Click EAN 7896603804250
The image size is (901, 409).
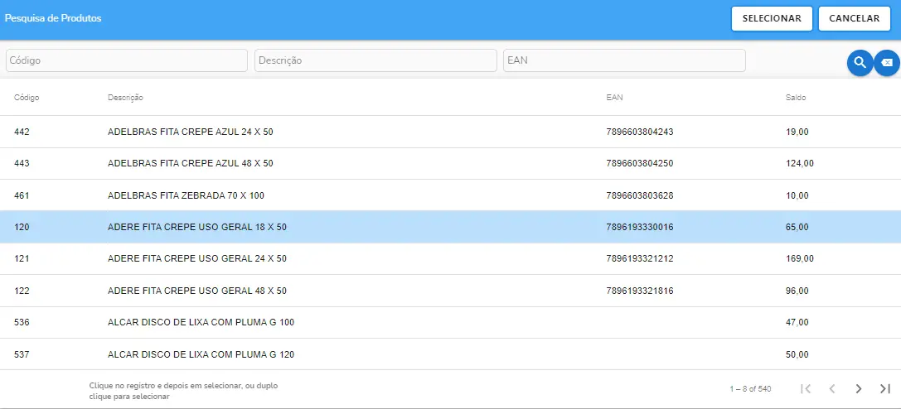coord(640,163)
